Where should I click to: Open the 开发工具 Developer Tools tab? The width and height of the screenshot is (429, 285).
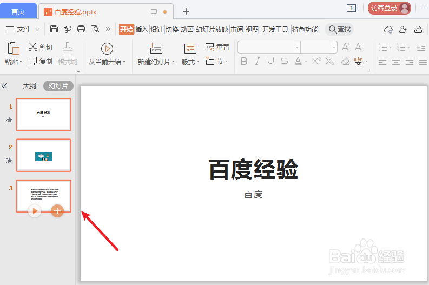click(275, 29)
